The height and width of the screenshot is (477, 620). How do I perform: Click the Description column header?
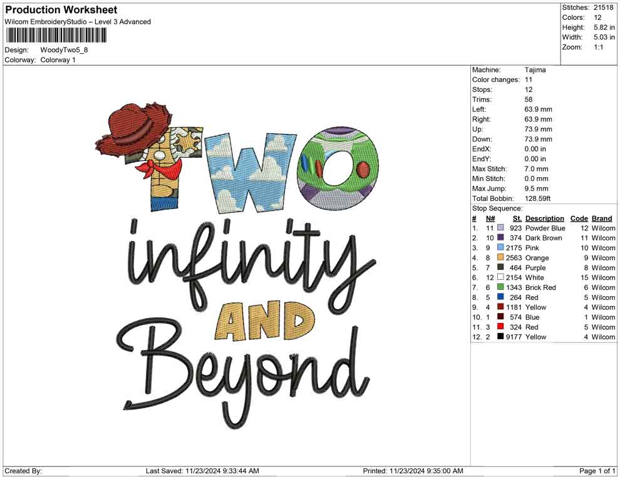tap(544, 218)
